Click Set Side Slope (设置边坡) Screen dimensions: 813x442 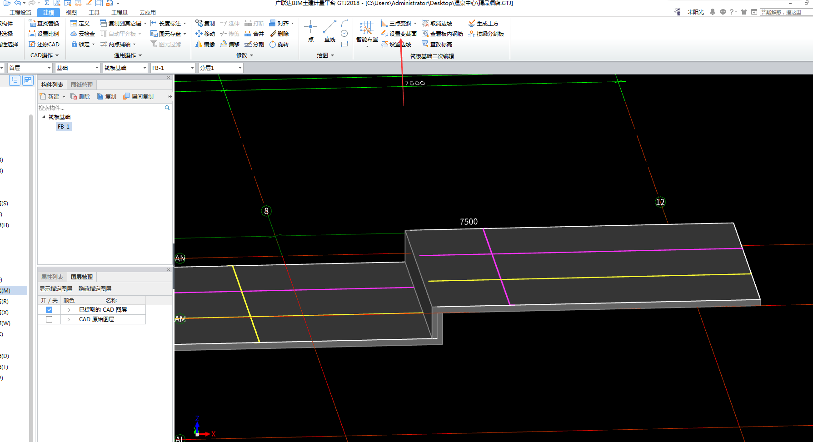(396, 44)
